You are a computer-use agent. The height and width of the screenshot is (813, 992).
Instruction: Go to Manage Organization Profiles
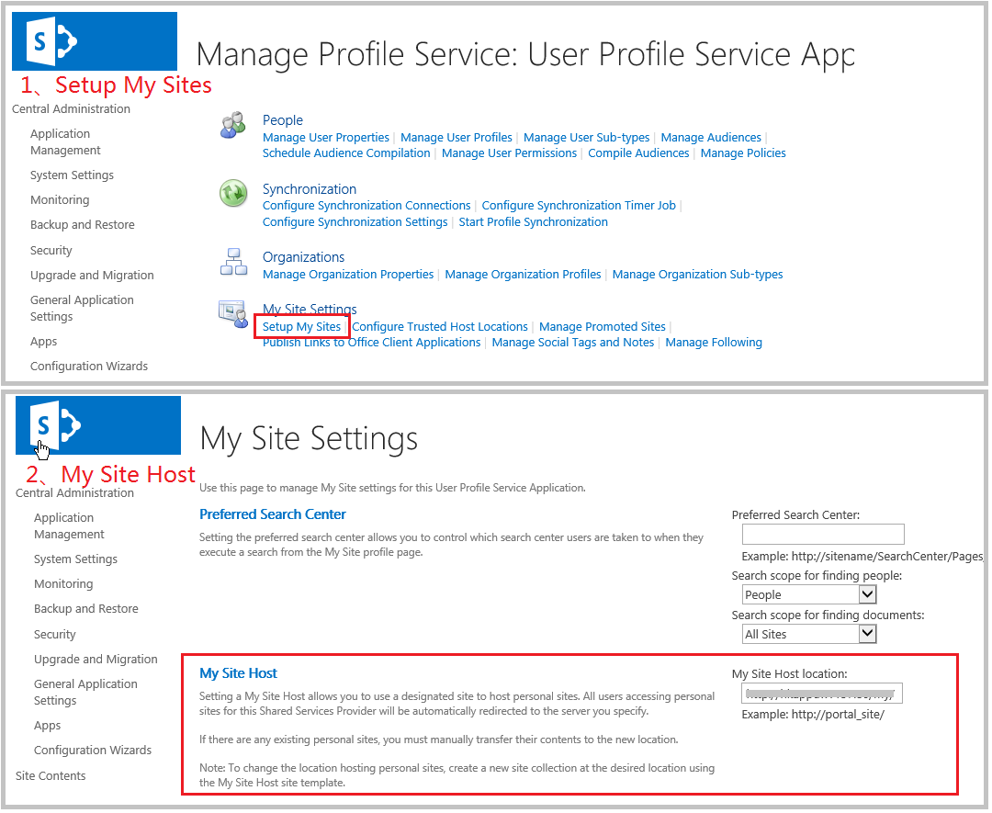point(523,275)
